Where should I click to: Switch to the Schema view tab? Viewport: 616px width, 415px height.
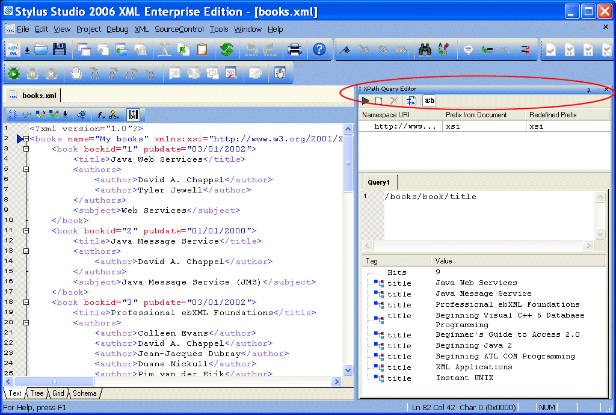coord(85,393)
